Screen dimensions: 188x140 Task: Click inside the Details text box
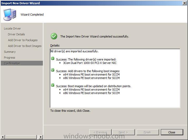coord(115,78)
